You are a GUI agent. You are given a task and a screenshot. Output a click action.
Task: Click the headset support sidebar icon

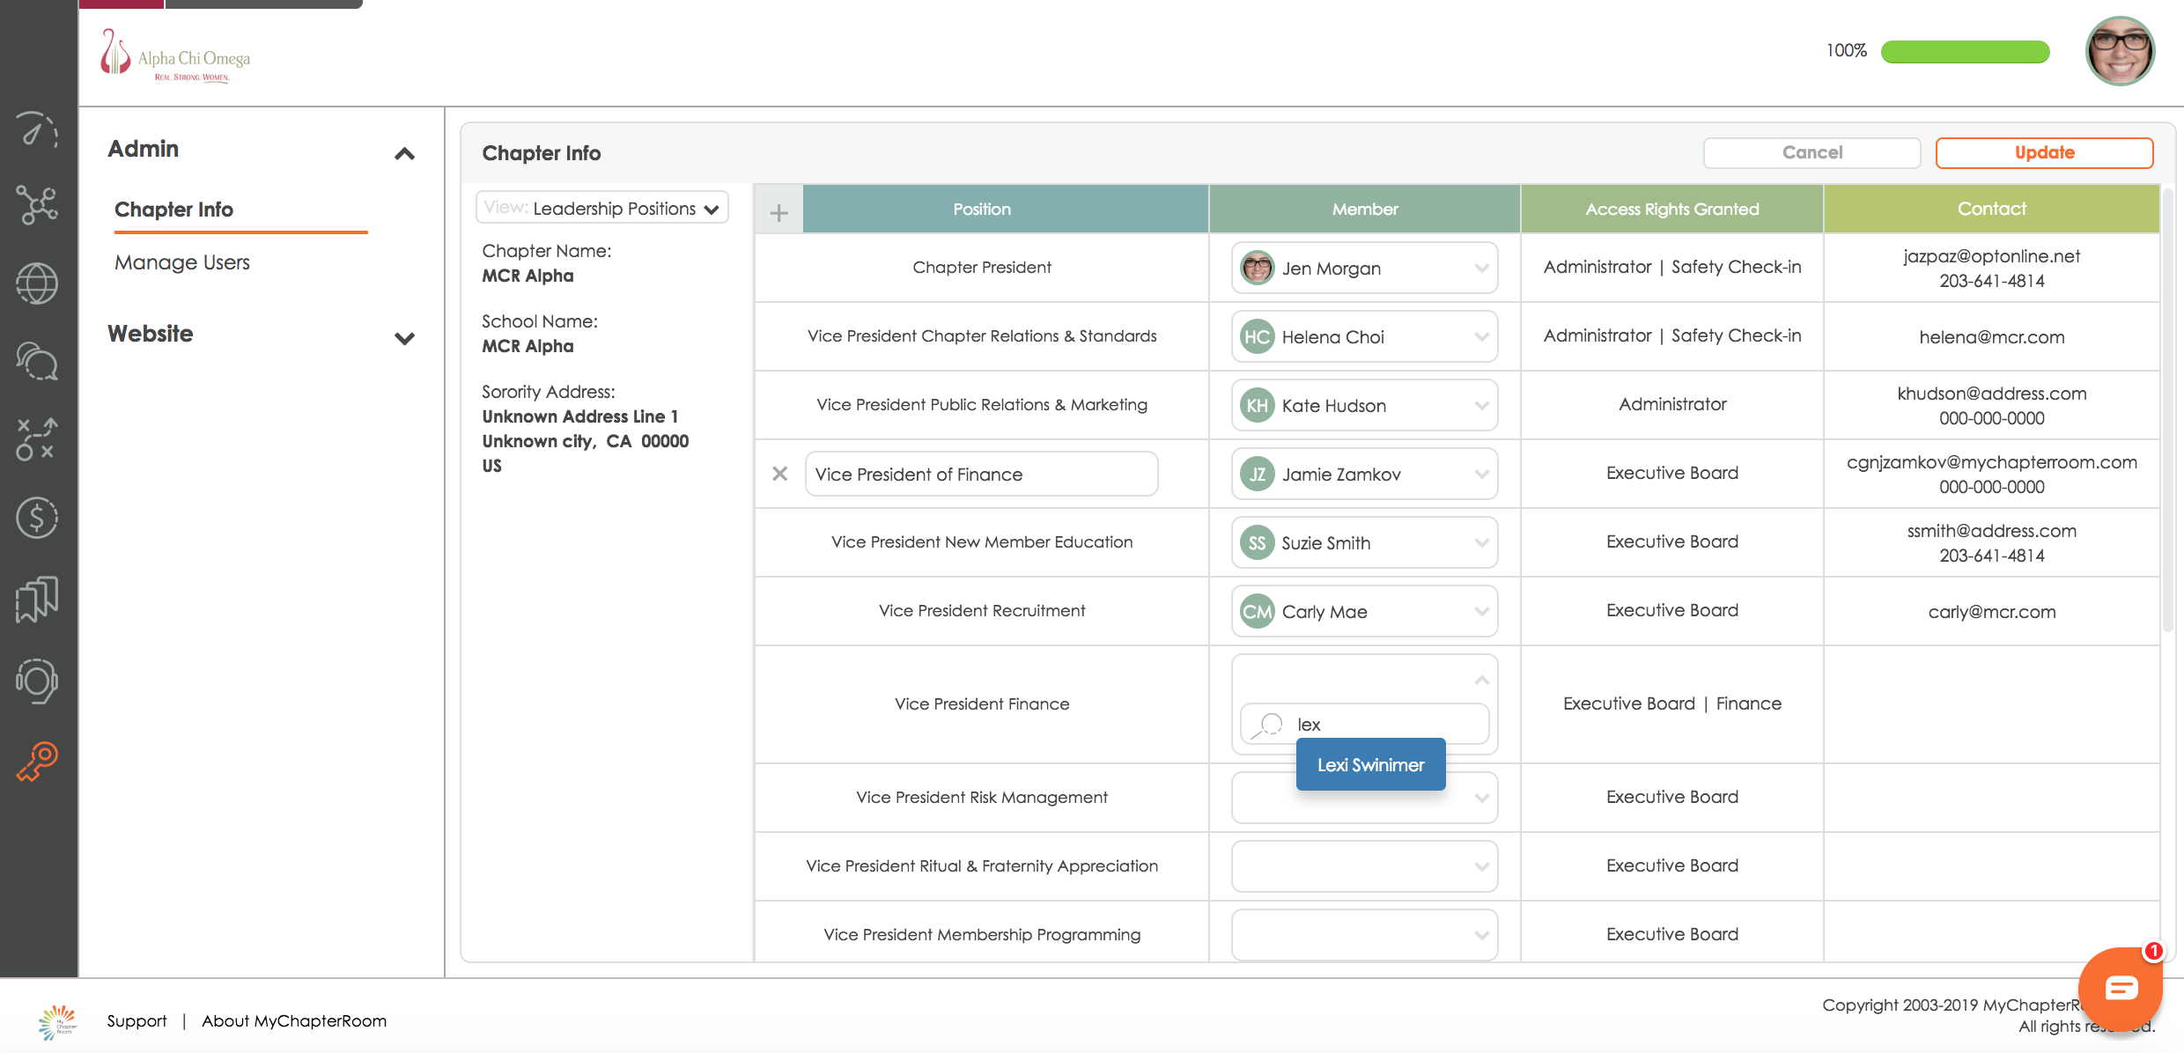[x=37, y=681]
